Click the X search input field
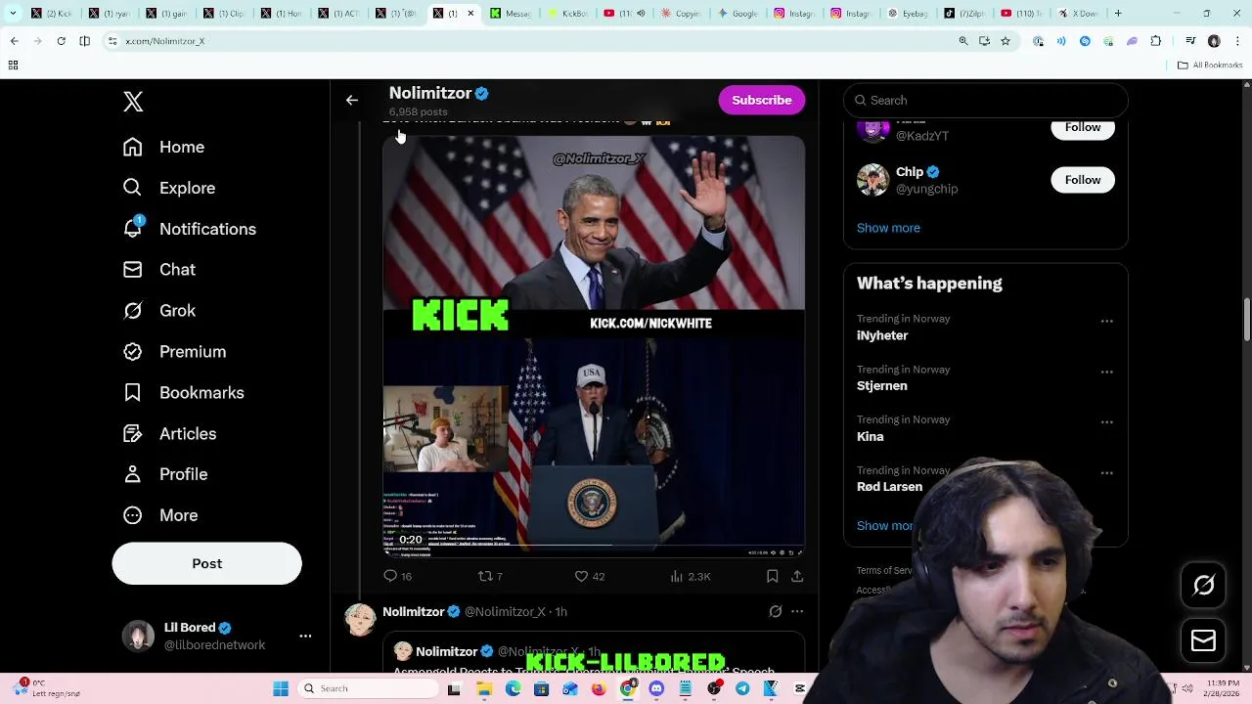The image size is (1252, 704). coord(985,100)
